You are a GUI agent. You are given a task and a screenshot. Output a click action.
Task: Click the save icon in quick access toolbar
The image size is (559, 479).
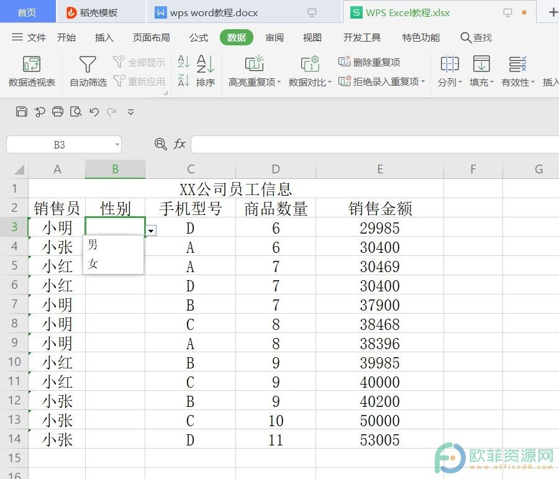click(x=22, y=112)
